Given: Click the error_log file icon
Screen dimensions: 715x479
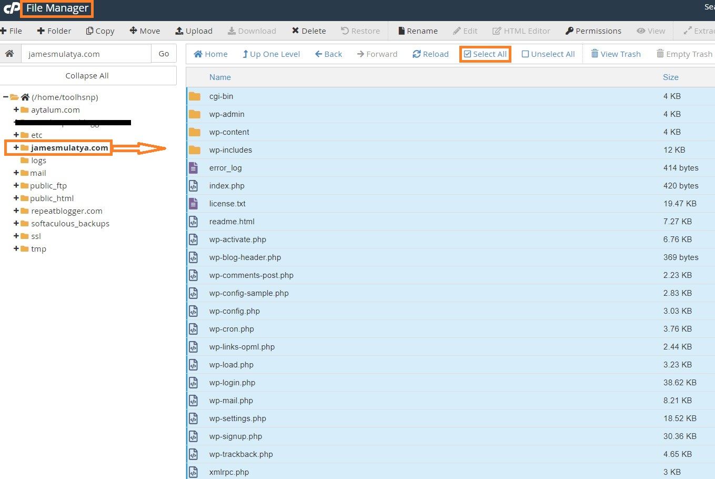Looking at the screenshot, I should click(194, 168).
